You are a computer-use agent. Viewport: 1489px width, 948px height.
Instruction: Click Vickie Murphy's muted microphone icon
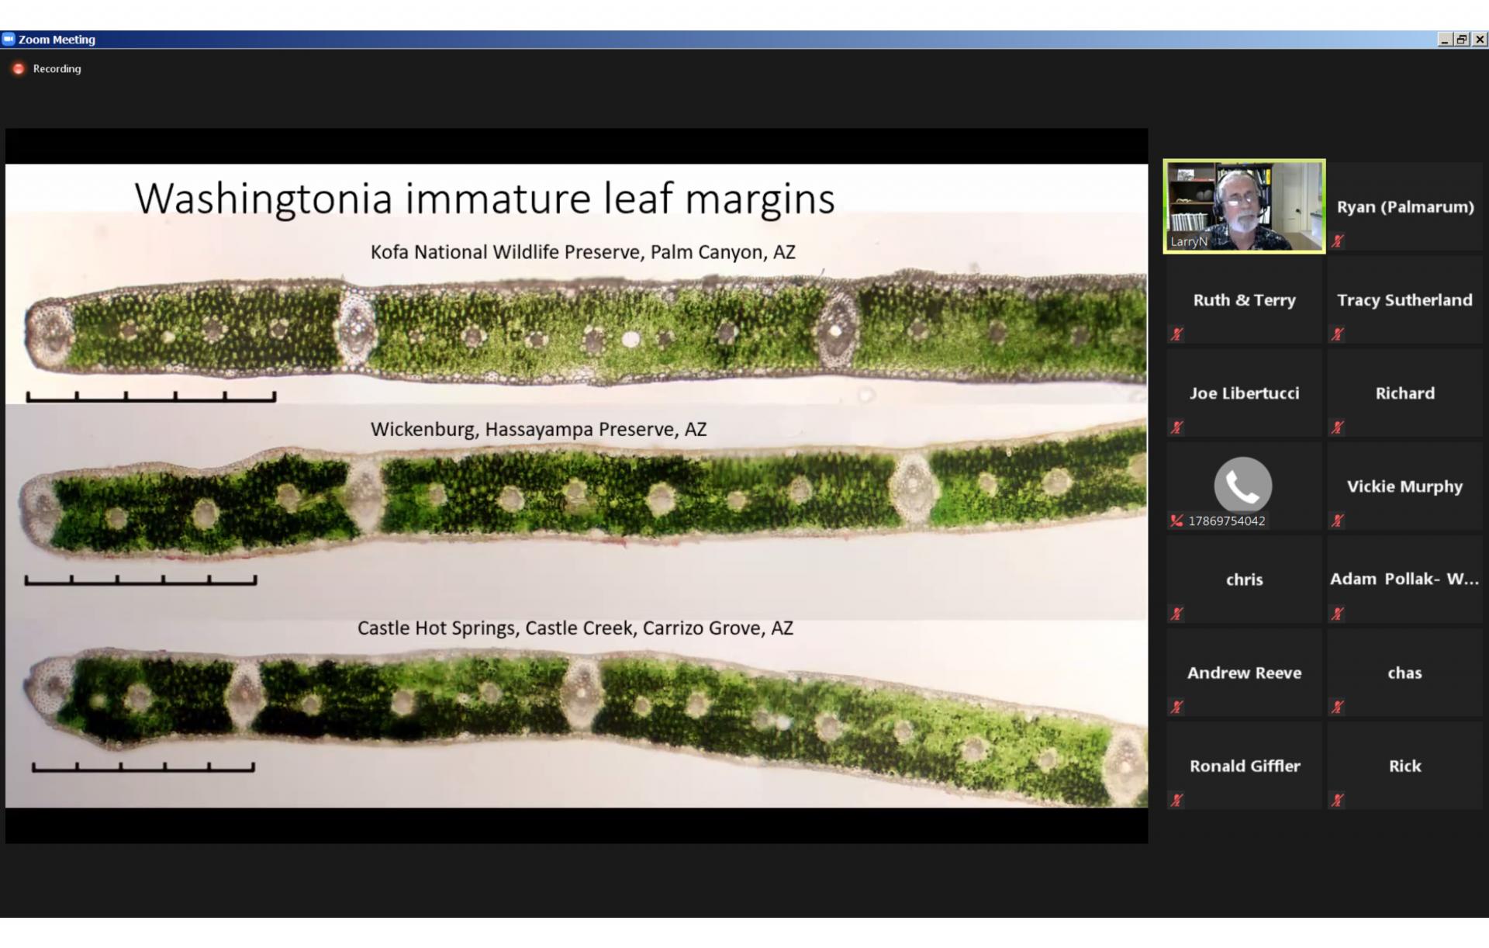(x=1338, y=521)
